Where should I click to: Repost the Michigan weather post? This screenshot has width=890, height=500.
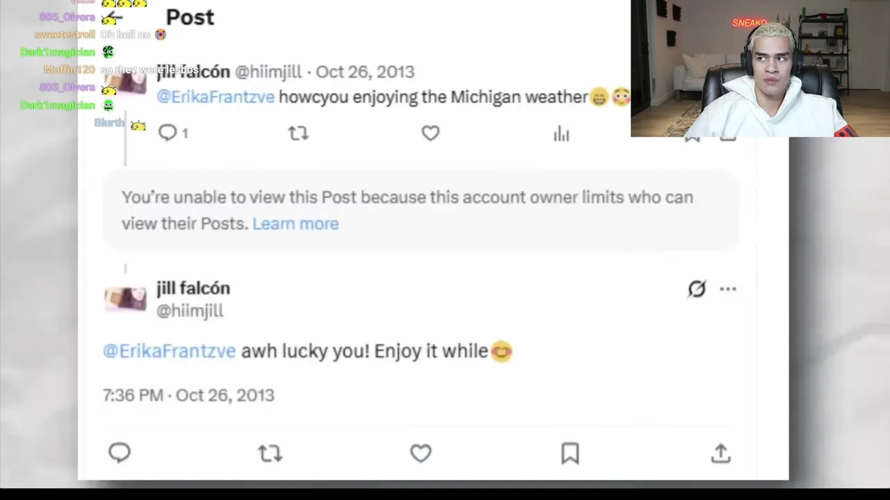pos(298,133)
